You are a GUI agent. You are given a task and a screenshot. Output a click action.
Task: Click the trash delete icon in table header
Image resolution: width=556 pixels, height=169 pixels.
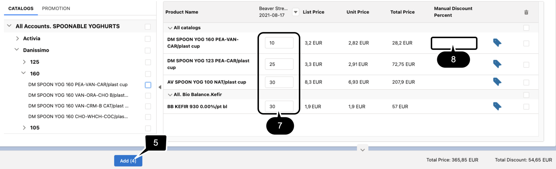(x=526, y=12)
